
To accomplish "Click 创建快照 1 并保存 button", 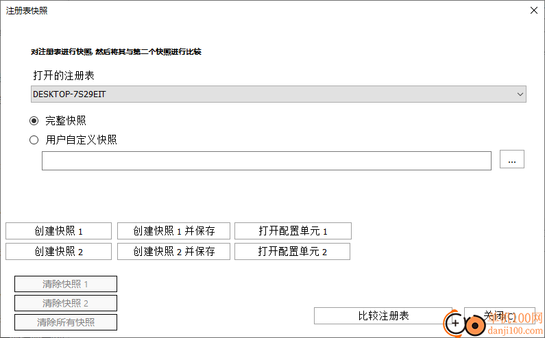I will [x=174, y=231].
